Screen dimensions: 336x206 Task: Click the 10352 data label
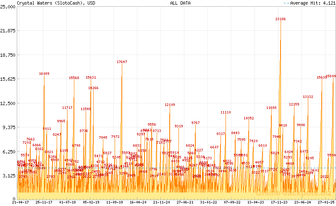249,118
